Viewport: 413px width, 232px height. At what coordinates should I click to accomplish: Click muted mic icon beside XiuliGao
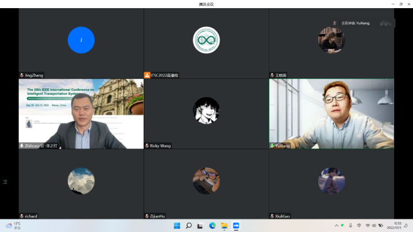point(272,216)
